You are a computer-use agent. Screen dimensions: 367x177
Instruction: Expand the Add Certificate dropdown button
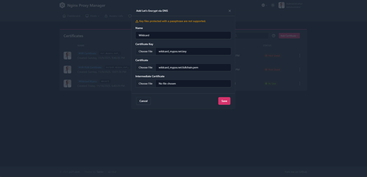pos(289,36)
